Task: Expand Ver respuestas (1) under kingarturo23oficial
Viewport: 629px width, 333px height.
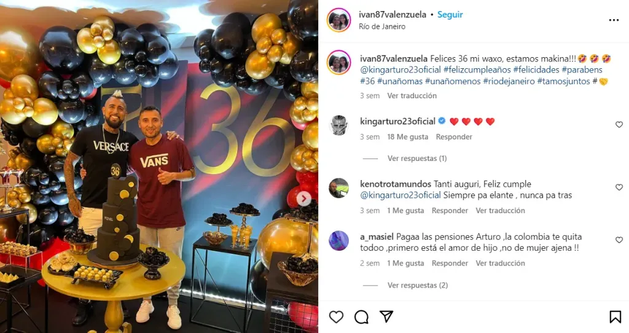Action: pyautogui.click(x=417, y=159)
